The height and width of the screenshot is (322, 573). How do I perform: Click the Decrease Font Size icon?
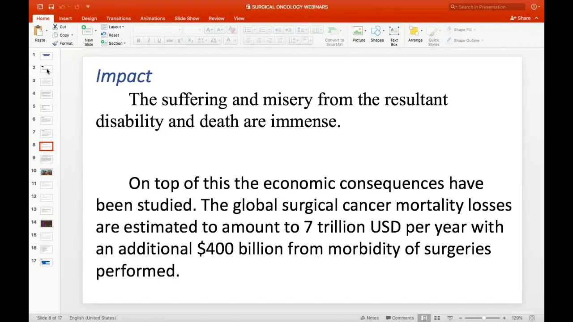click(220, 30)
